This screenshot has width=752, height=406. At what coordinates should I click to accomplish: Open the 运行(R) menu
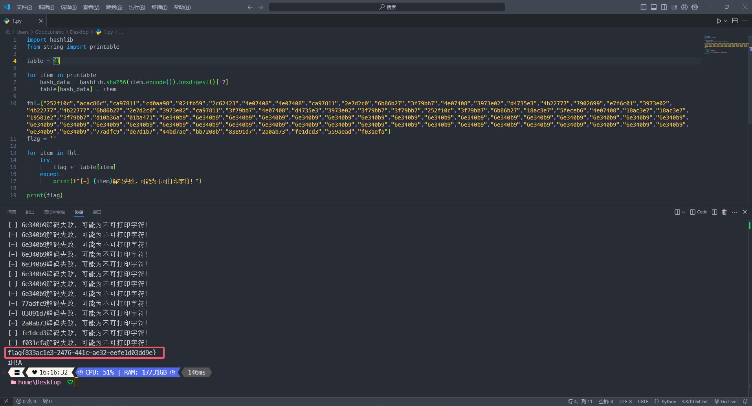coord(137,7)
